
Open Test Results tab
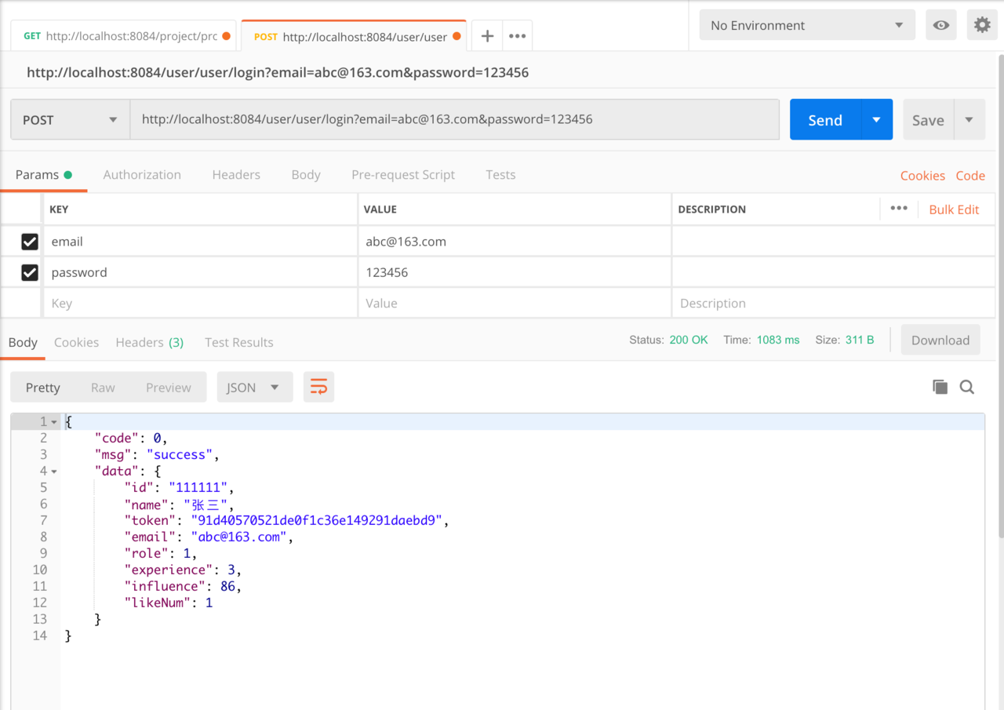[x=239, y=342]
